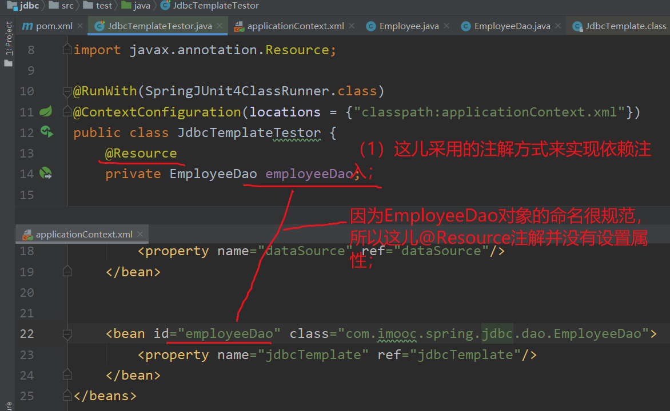670x411 pixels.
Task: Click injected bean gutter icon on line 14
Action: tap(46, 174)
